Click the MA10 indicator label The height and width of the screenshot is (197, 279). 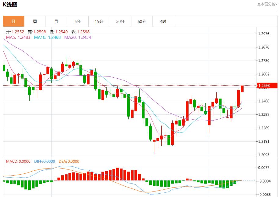(x=47, y=37)
